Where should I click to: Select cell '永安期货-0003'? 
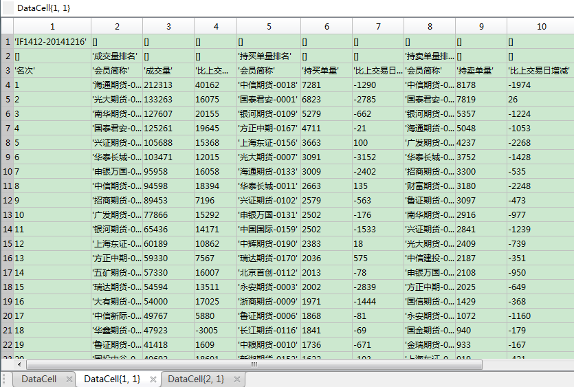click(269, 287)
